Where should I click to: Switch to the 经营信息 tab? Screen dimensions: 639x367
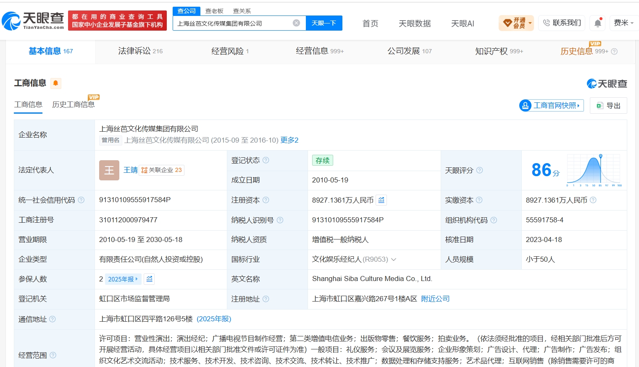coord(320,51)
